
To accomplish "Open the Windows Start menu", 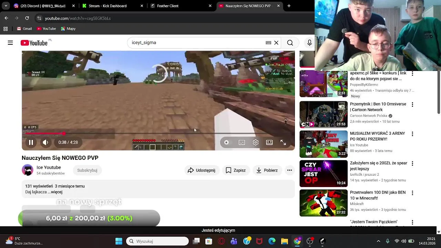I will tap(119, 241).
